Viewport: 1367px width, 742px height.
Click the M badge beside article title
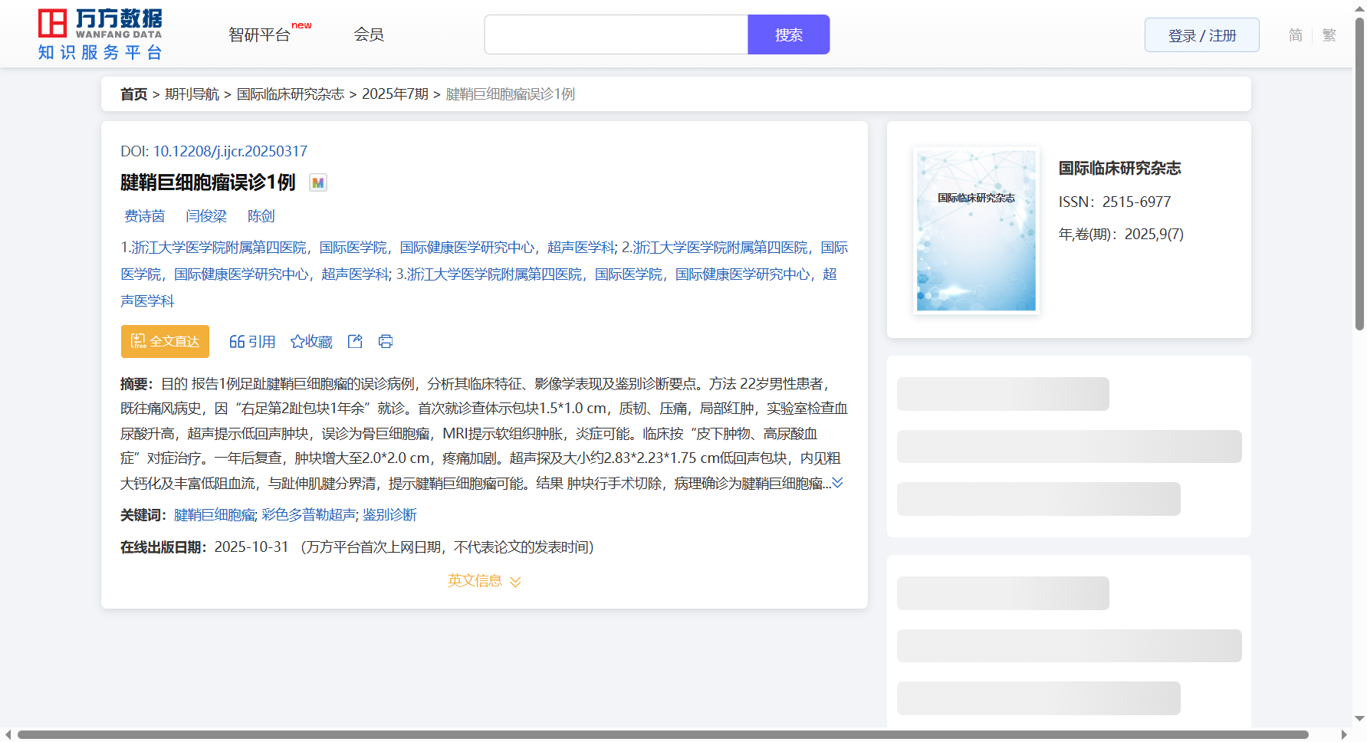click(x=317, y=182)
